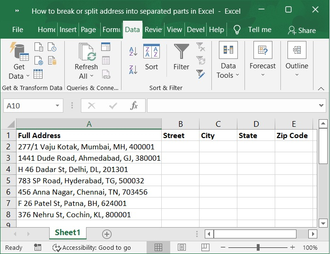The width and height of the screenshot is (331, 254).
Task: Switch to Page Break Preview view
Action: 205,247
